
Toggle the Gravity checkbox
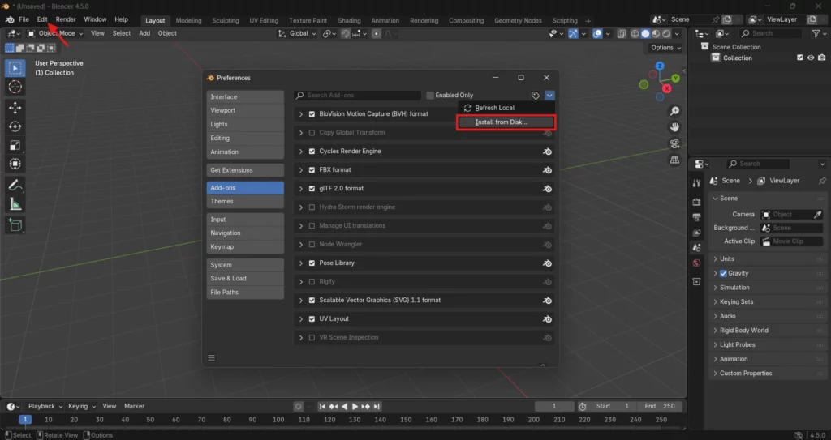[723, 273]
